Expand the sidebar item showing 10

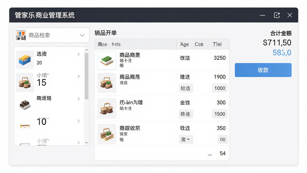point(79,121)
